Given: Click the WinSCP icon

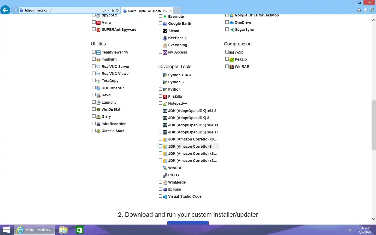Looking at the screenshot, I should click(x=165, y=168).
